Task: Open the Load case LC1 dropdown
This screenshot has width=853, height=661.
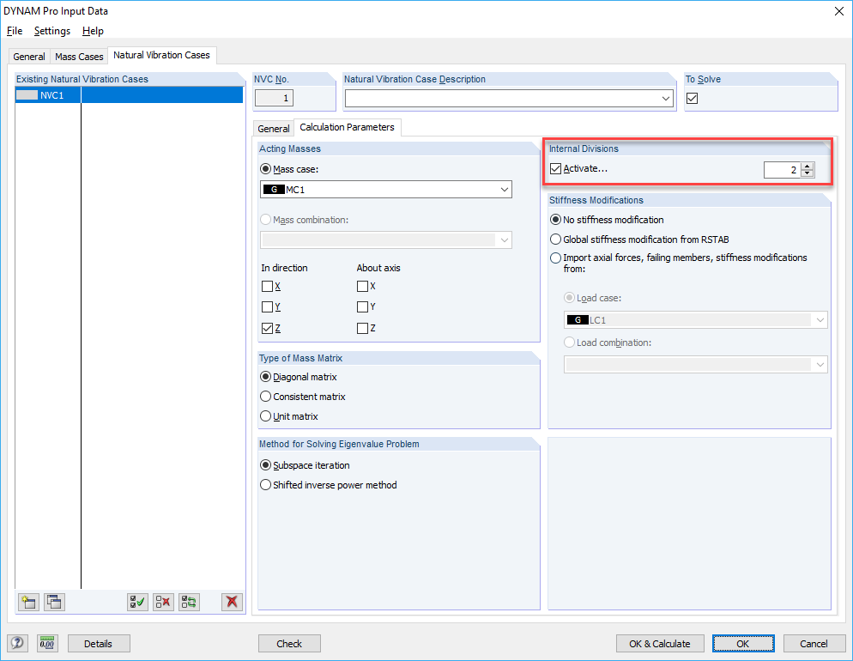Action: pos(820,320)
